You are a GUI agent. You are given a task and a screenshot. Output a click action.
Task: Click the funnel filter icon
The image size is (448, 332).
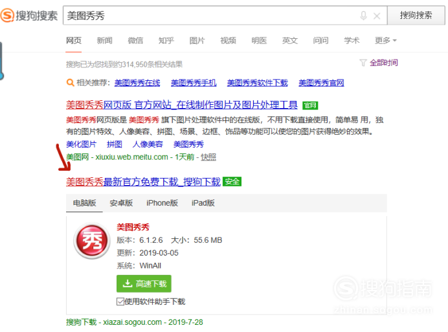tap(363, 63)
